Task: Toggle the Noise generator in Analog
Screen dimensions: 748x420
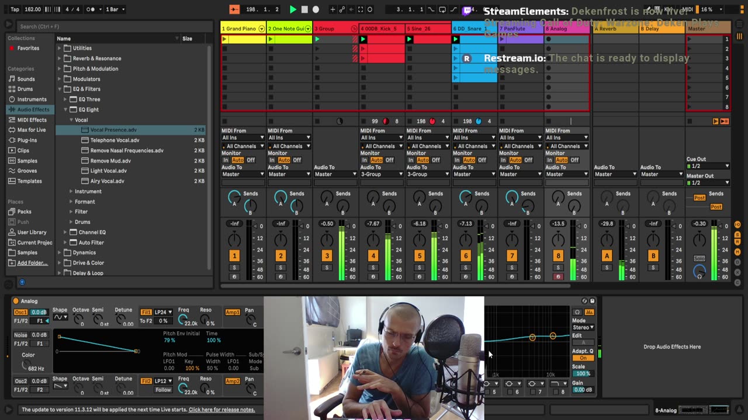Action: tap(21, 335)
